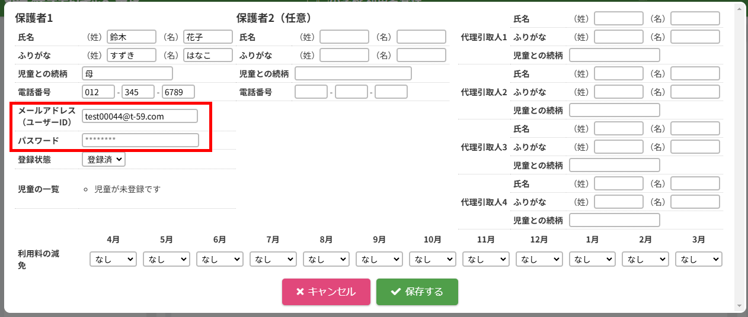Click guardian 1 given name field 花子
The image size is (748, 317).
click(208, 37)
